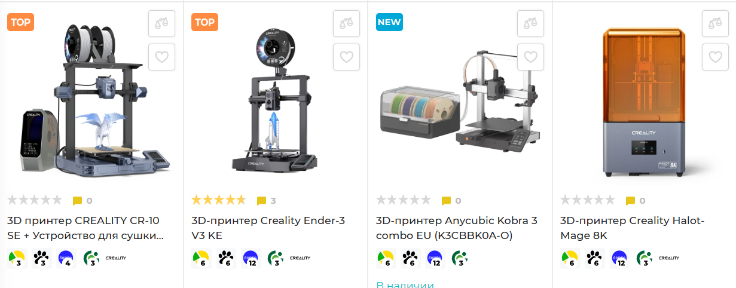The image size is (736, 288).
Task: Click the five-star rating of Ender-3 V3 KE
Action: 218,200
